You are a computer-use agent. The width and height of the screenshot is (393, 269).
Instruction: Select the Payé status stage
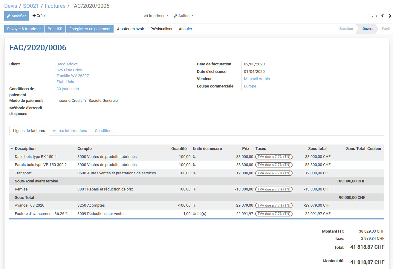(386, 29)
